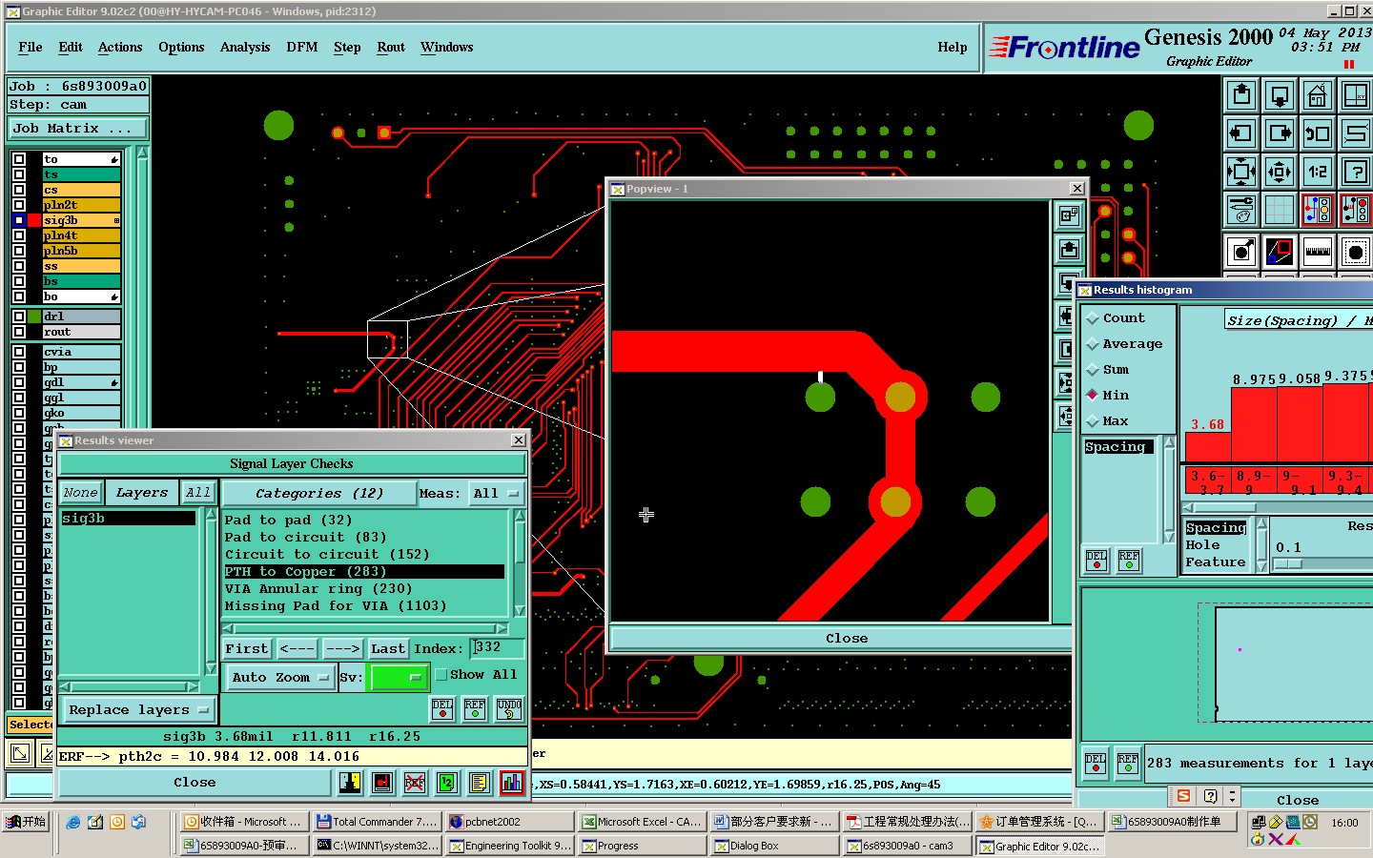
Task: Select 'VIA Annular ring (230)' category
Action: [x=318, y=589]
